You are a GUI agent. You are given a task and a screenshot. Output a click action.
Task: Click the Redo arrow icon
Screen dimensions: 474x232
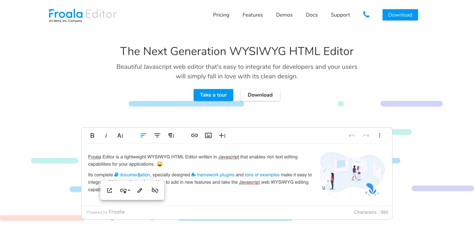[x=366, y=135]
